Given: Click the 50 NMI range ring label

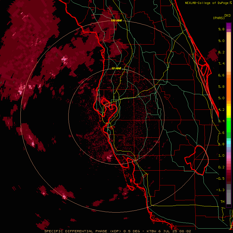Looking at the screenshot, I should [116, 69].
